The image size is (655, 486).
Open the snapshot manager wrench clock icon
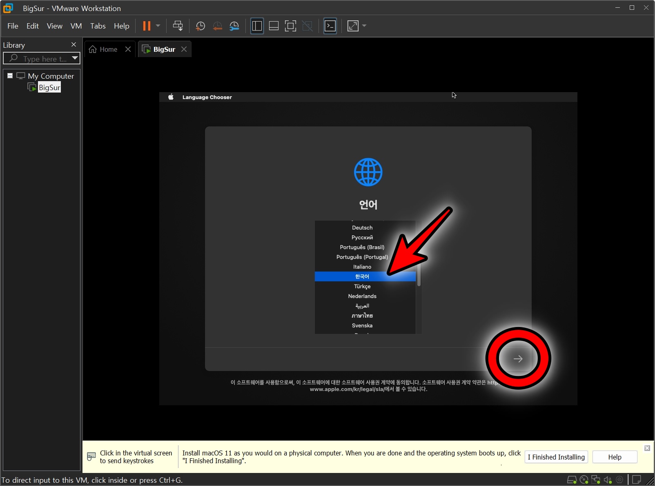pos(234,26)
